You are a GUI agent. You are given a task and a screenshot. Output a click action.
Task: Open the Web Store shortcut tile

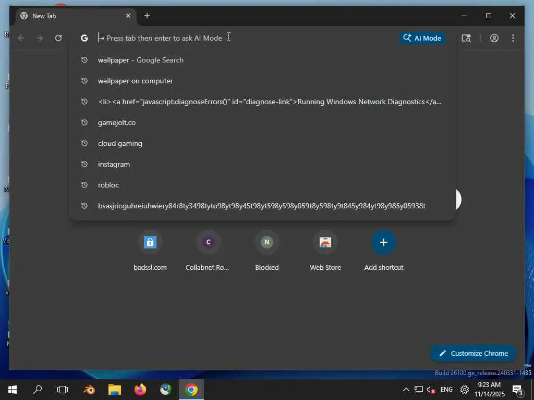tap(325, 251)
